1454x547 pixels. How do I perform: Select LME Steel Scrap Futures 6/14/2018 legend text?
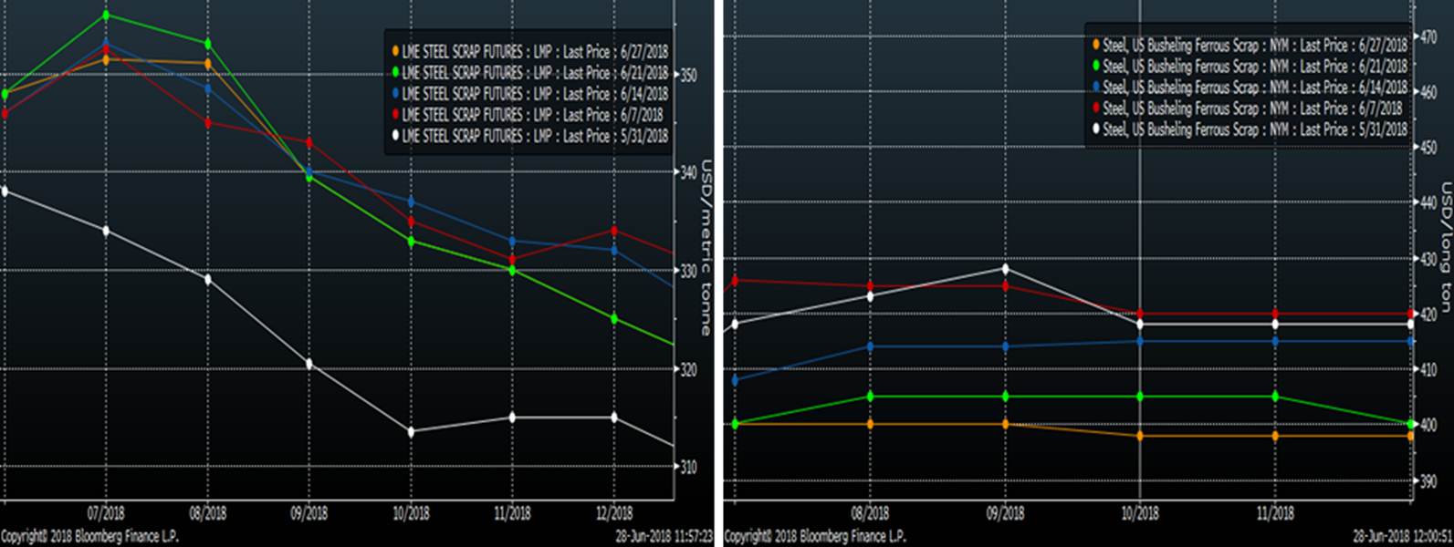coord(534,94)
